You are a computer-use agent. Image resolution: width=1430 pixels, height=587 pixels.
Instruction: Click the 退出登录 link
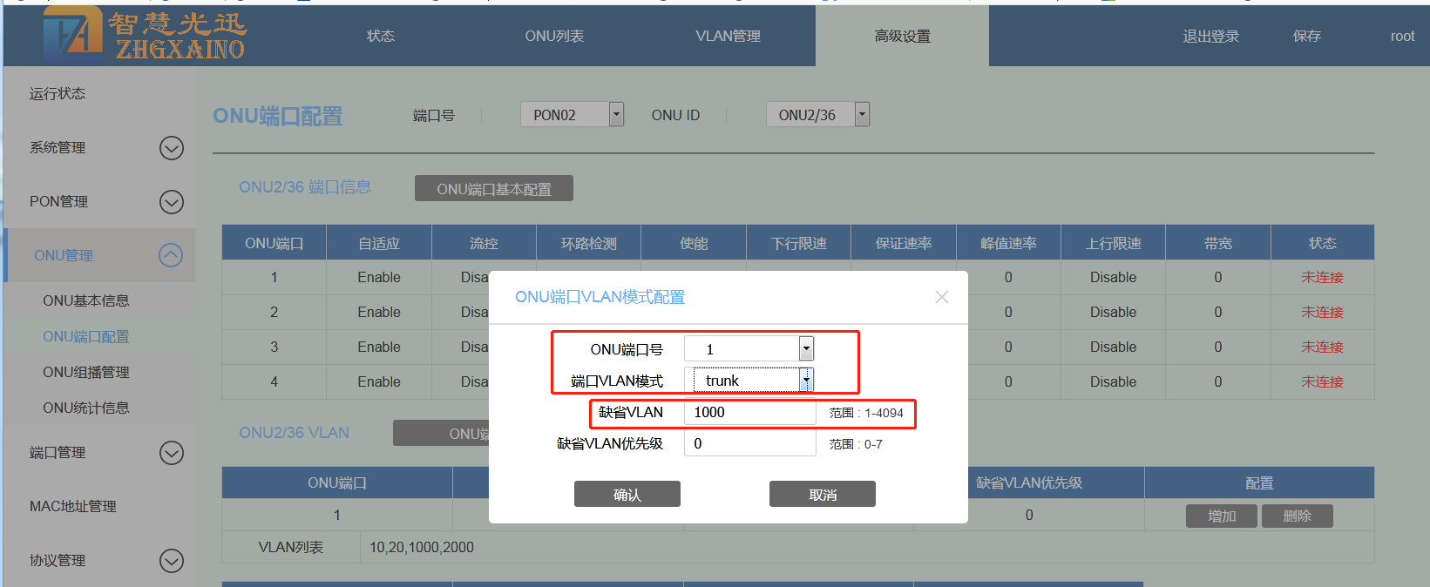(1210, 36)
